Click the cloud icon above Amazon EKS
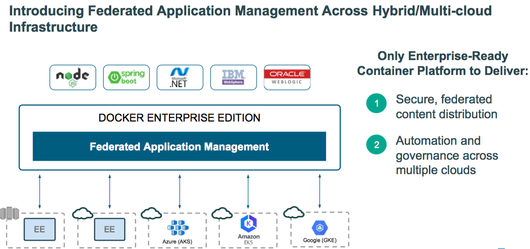Image resolution: width=530 pixels, height=249 pixels. pyautogui.click(x=223, y=213)
